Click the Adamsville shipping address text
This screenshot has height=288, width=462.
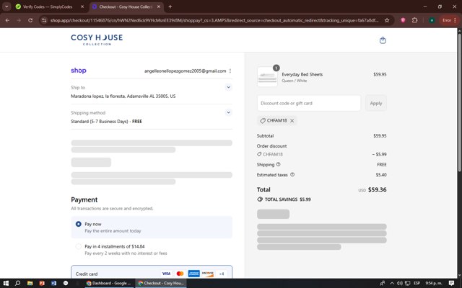coord(123,96)
